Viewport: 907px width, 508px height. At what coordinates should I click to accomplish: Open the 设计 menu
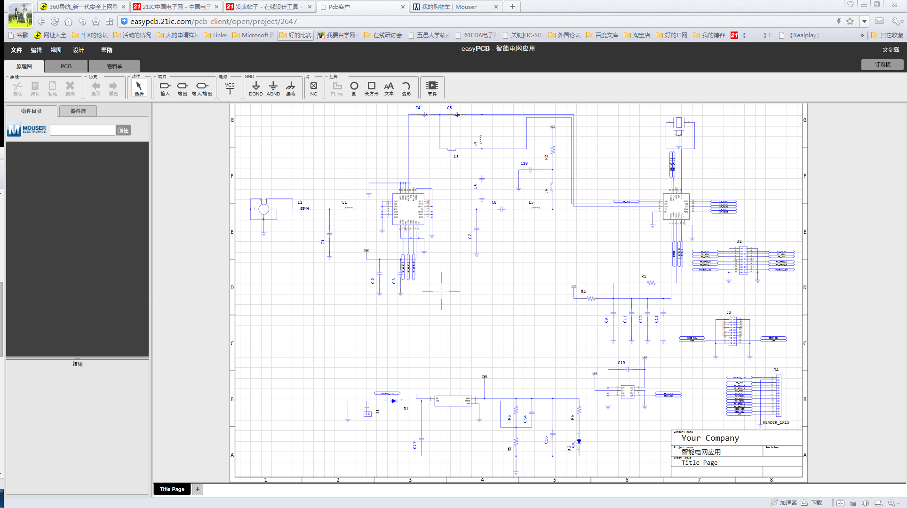78,50
